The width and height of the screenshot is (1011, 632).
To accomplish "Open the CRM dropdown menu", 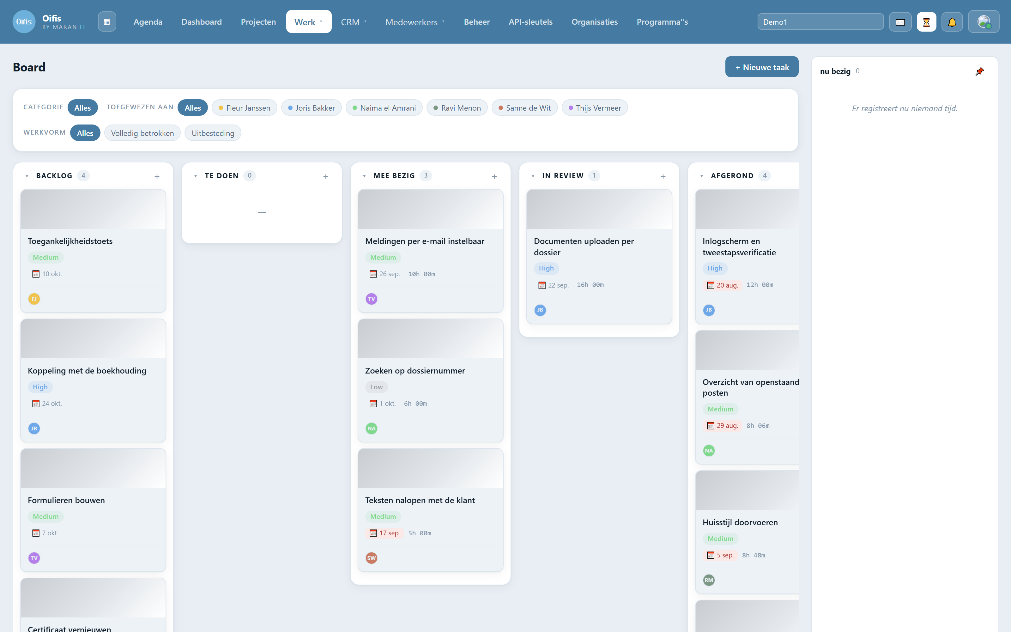I will 354,22.
